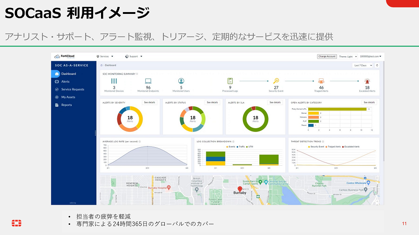The width and height of the screenshot is (419, 235).
Task: Open the Theme: Light dropdown
Action: coord(348,56)
